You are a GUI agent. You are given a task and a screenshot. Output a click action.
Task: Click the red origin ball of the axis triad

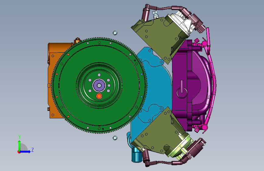(x=19, y=152)
